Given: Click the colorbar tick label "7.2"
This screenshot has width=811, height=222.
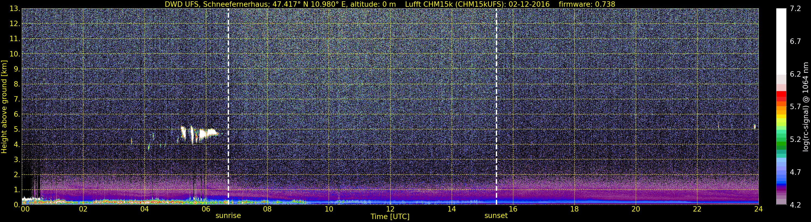Looking at the screenshot, I should click(796, 9).
